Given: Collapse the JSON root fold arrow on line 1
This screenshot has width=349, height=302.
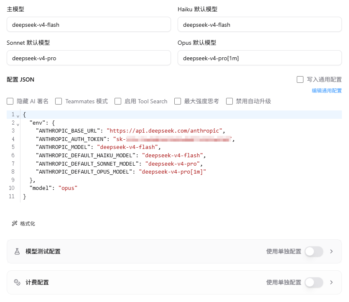Looking at the screenshot, I should click(x=18, y=116).
